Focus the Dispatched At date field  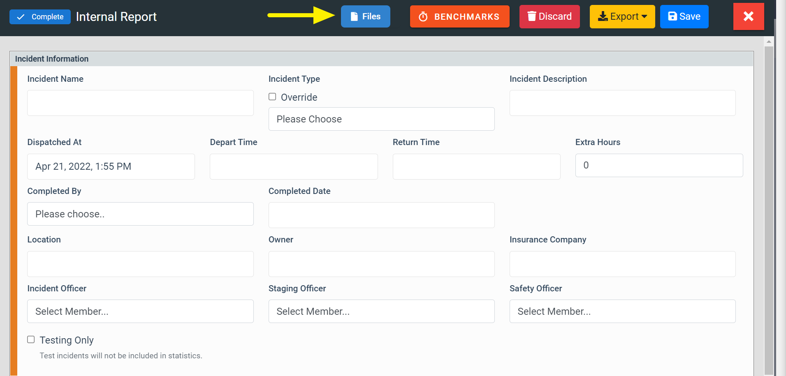(111, 166)
